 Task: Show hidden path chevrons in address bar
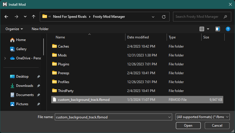(x=50, y=17)
